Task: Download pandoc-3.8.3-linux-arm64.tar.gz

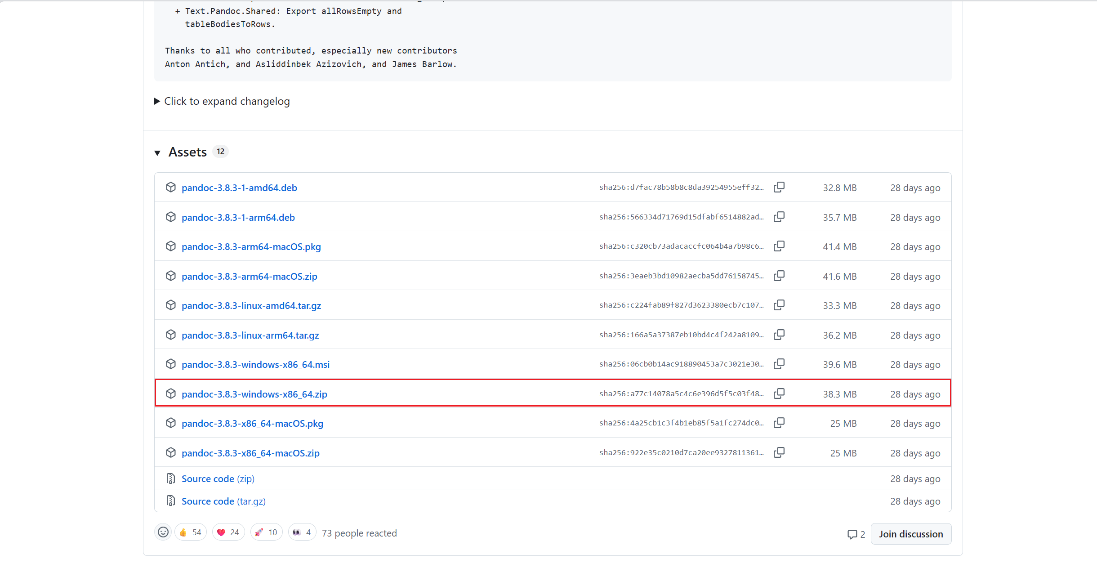Action: click(250, 335)
